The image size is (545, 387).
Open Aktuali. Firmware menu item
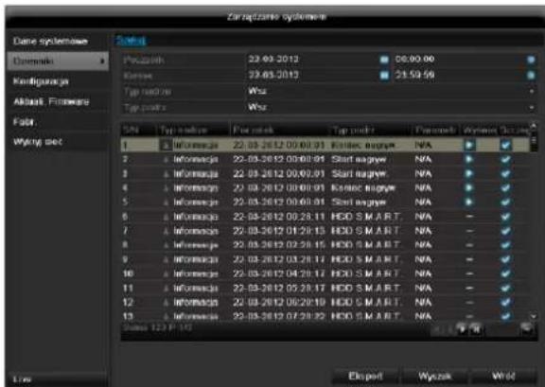[x=58, y=101]
